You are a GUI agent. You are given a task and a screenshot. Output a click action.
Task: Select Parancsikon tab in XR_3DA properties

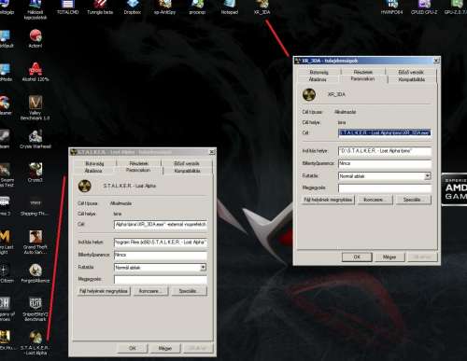362,79
